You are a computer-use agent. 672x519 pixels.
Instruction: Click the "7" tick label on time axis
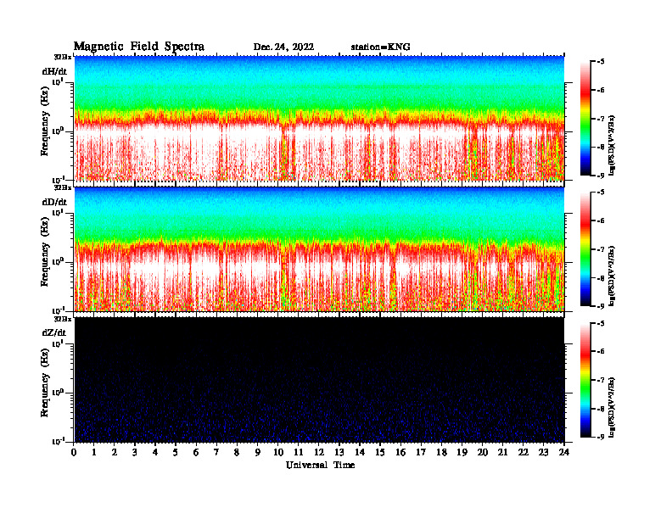(216, 453)
